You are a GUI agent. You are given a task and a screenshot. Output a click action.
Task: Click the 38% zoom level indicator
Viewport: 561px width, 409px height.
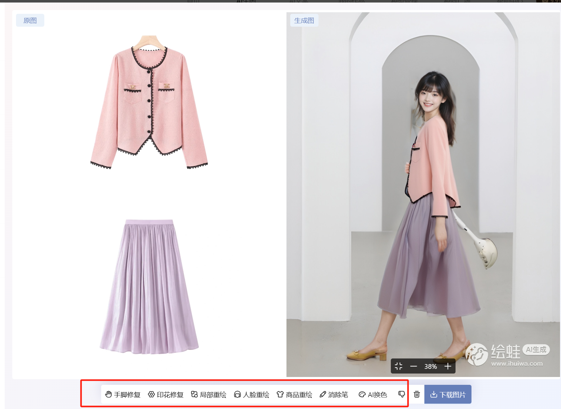click(431, 366)
